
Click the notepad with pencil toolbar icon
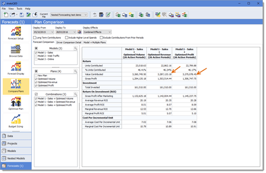(x=108, y=15)
